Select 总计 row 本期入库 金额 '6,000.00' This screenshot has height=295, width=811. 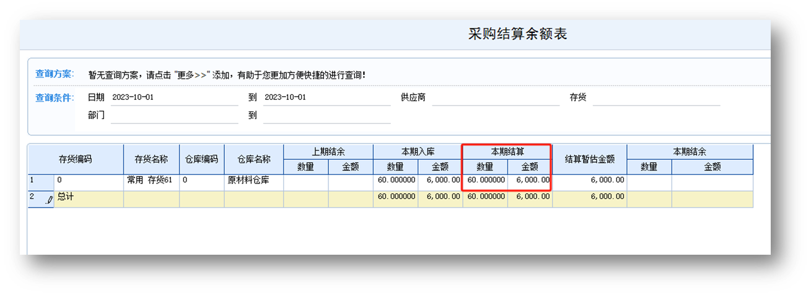coord(440,199)
